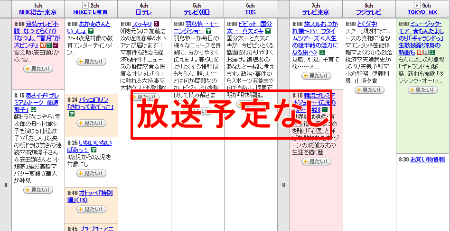Open the 日テレ channel link
Screen dimensions: 450x231
(x=144, y=12)
